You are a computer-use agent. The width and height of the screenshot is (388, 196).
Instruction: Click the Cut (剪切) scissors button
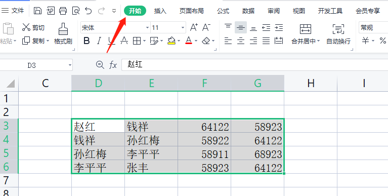point(33,27)
